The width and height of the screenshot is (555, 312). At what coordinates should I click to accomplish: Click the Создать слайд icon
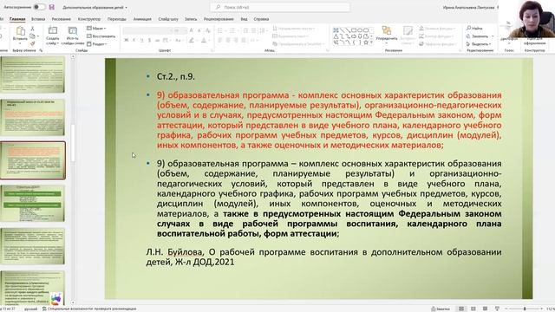(x=52, y=31)
